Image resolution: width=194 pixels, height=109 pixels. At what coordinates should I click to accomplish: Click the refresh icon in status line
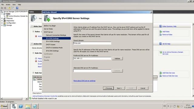pos(30,98)
